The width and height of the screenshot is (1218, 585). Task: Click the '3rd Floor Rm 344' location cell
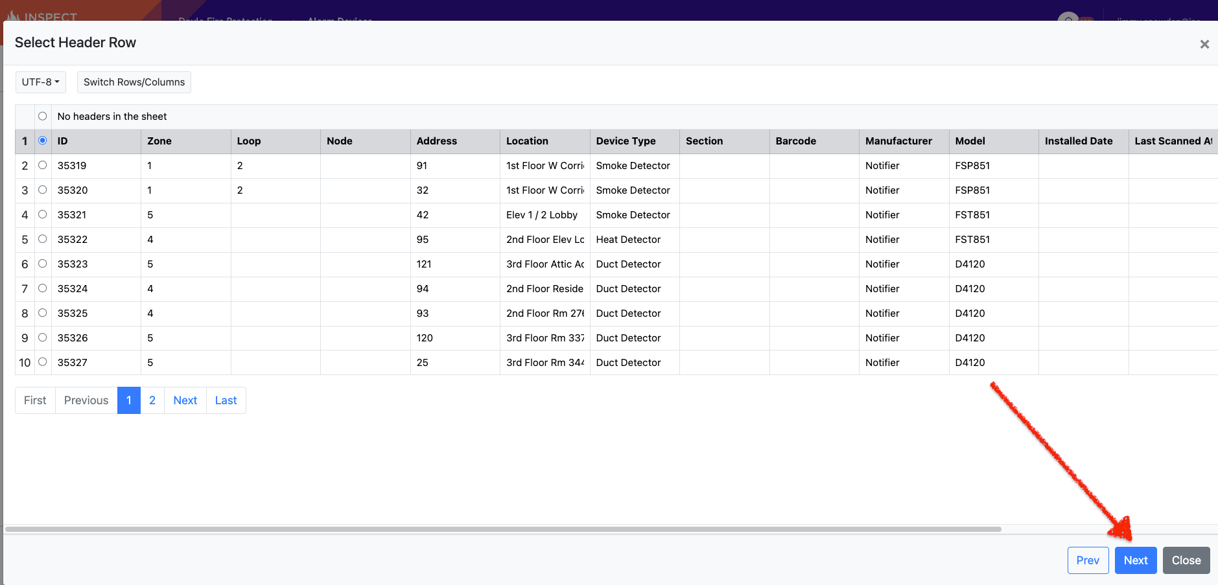pos(545,363)
